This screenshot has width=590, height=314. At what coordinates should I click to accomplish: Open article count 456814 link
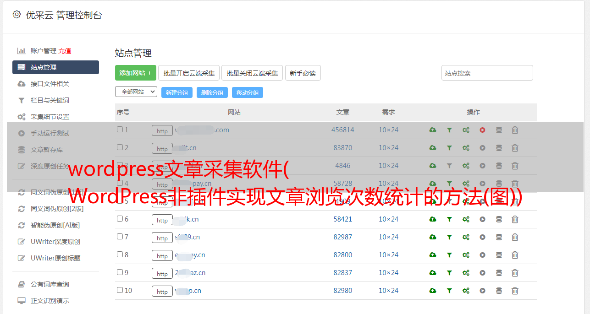point(343,130)
